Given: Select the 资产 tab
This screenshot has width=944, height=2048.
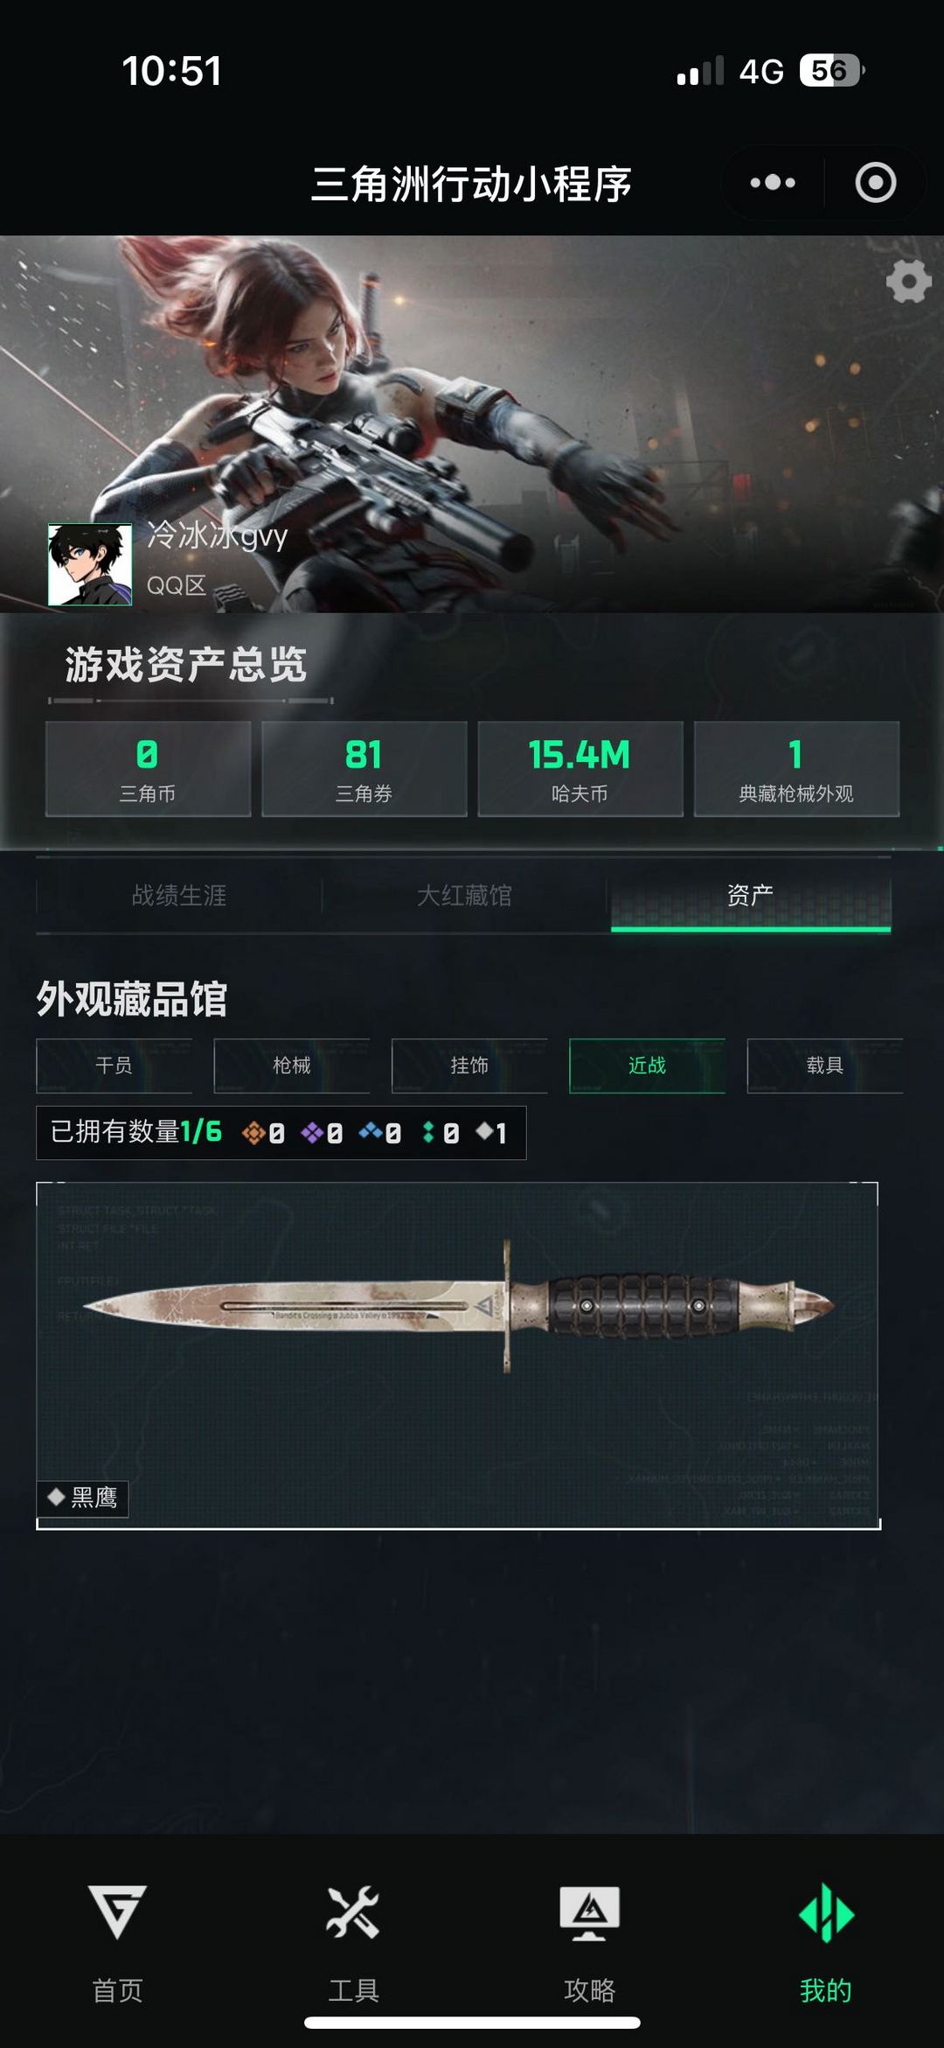Looking at the screenshot, I should click(x=750, y=896).
